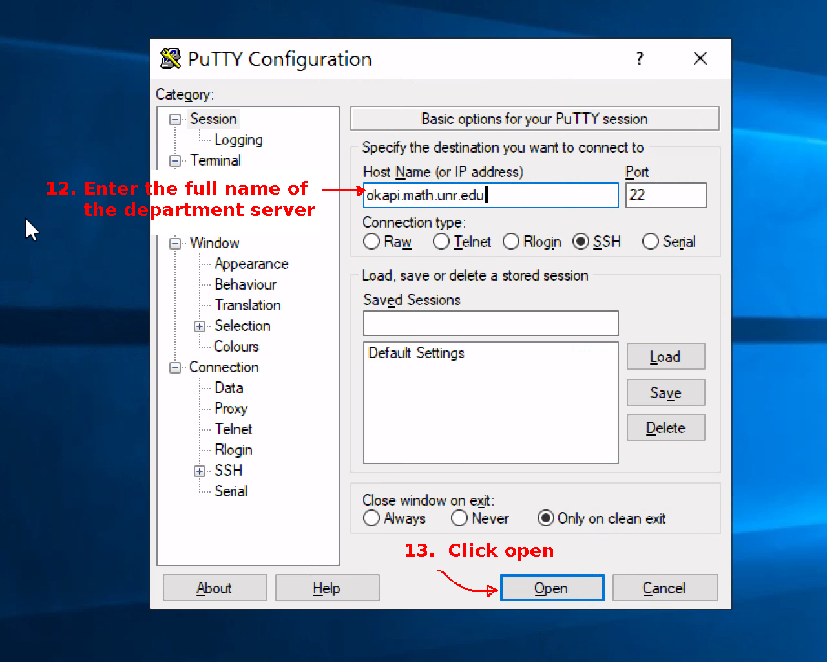Collapse the Connection tree node

click(x=175, y=368)
